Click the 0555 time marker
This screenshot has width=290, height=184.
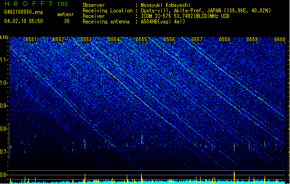[142, 40]
